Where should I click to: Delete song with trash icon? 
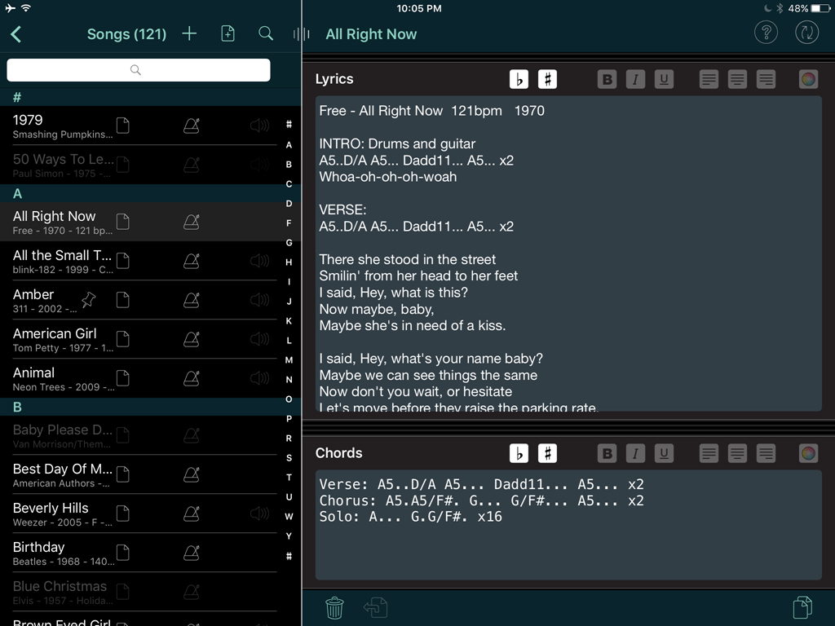coord(334,607)
